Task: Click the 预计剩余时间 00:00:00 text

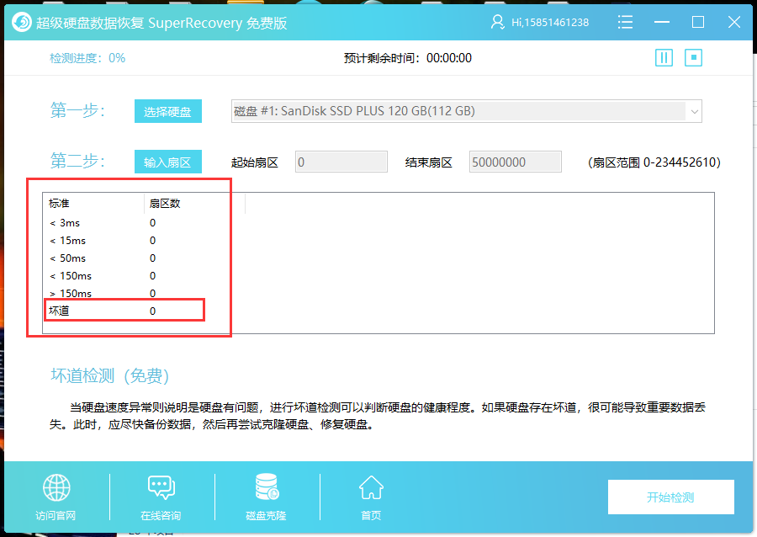Action: [407, 58]
